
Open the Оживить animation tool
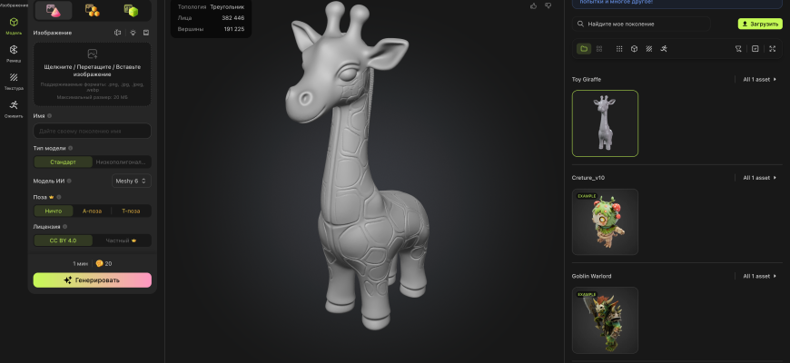14,107
